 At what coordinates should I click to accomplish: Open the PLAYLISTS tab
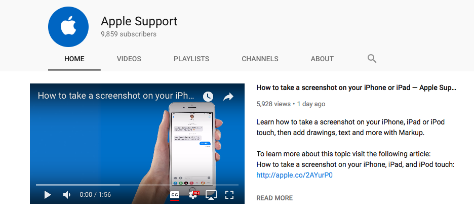pos(191,59)
